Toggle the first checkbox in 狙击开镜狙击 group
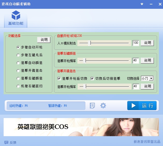This screenshot has width=163, height=146. [59, 78]
